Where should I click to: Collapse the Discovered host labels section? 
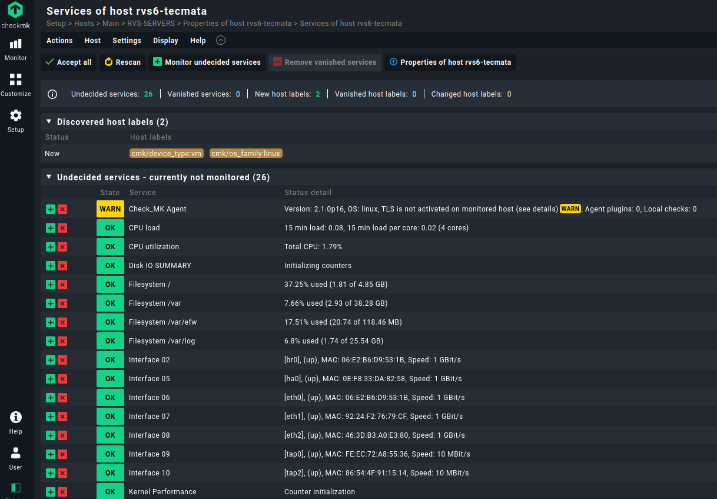(49, 122)
